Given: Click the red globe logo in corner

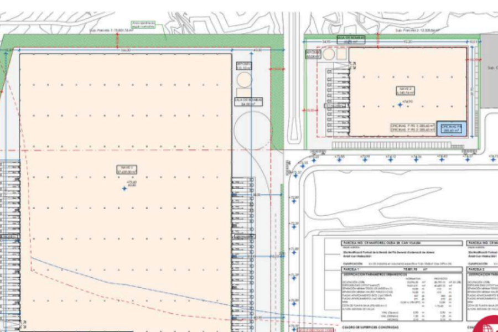Looking at the screenshot, I should (487, 324).
